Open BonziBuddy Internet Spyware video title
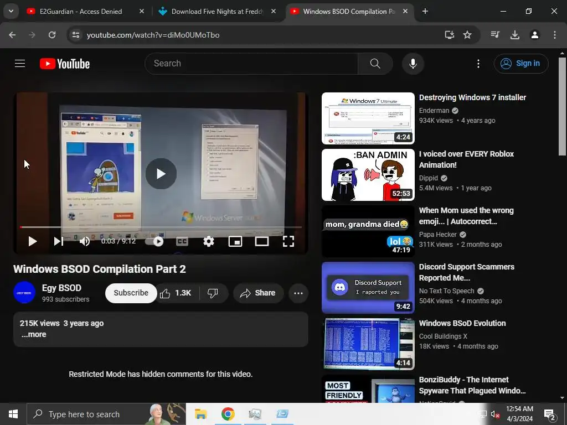 pos(473,385)
